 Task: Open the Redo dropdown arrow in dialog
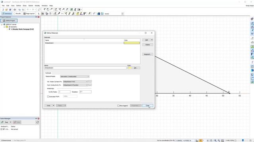point(65,106)
